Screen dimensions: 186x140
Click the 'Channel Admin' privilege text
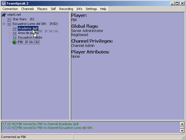click(x=83, y=46)
